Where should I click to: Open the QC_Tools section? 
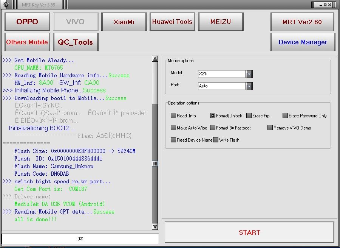[76, 42]
